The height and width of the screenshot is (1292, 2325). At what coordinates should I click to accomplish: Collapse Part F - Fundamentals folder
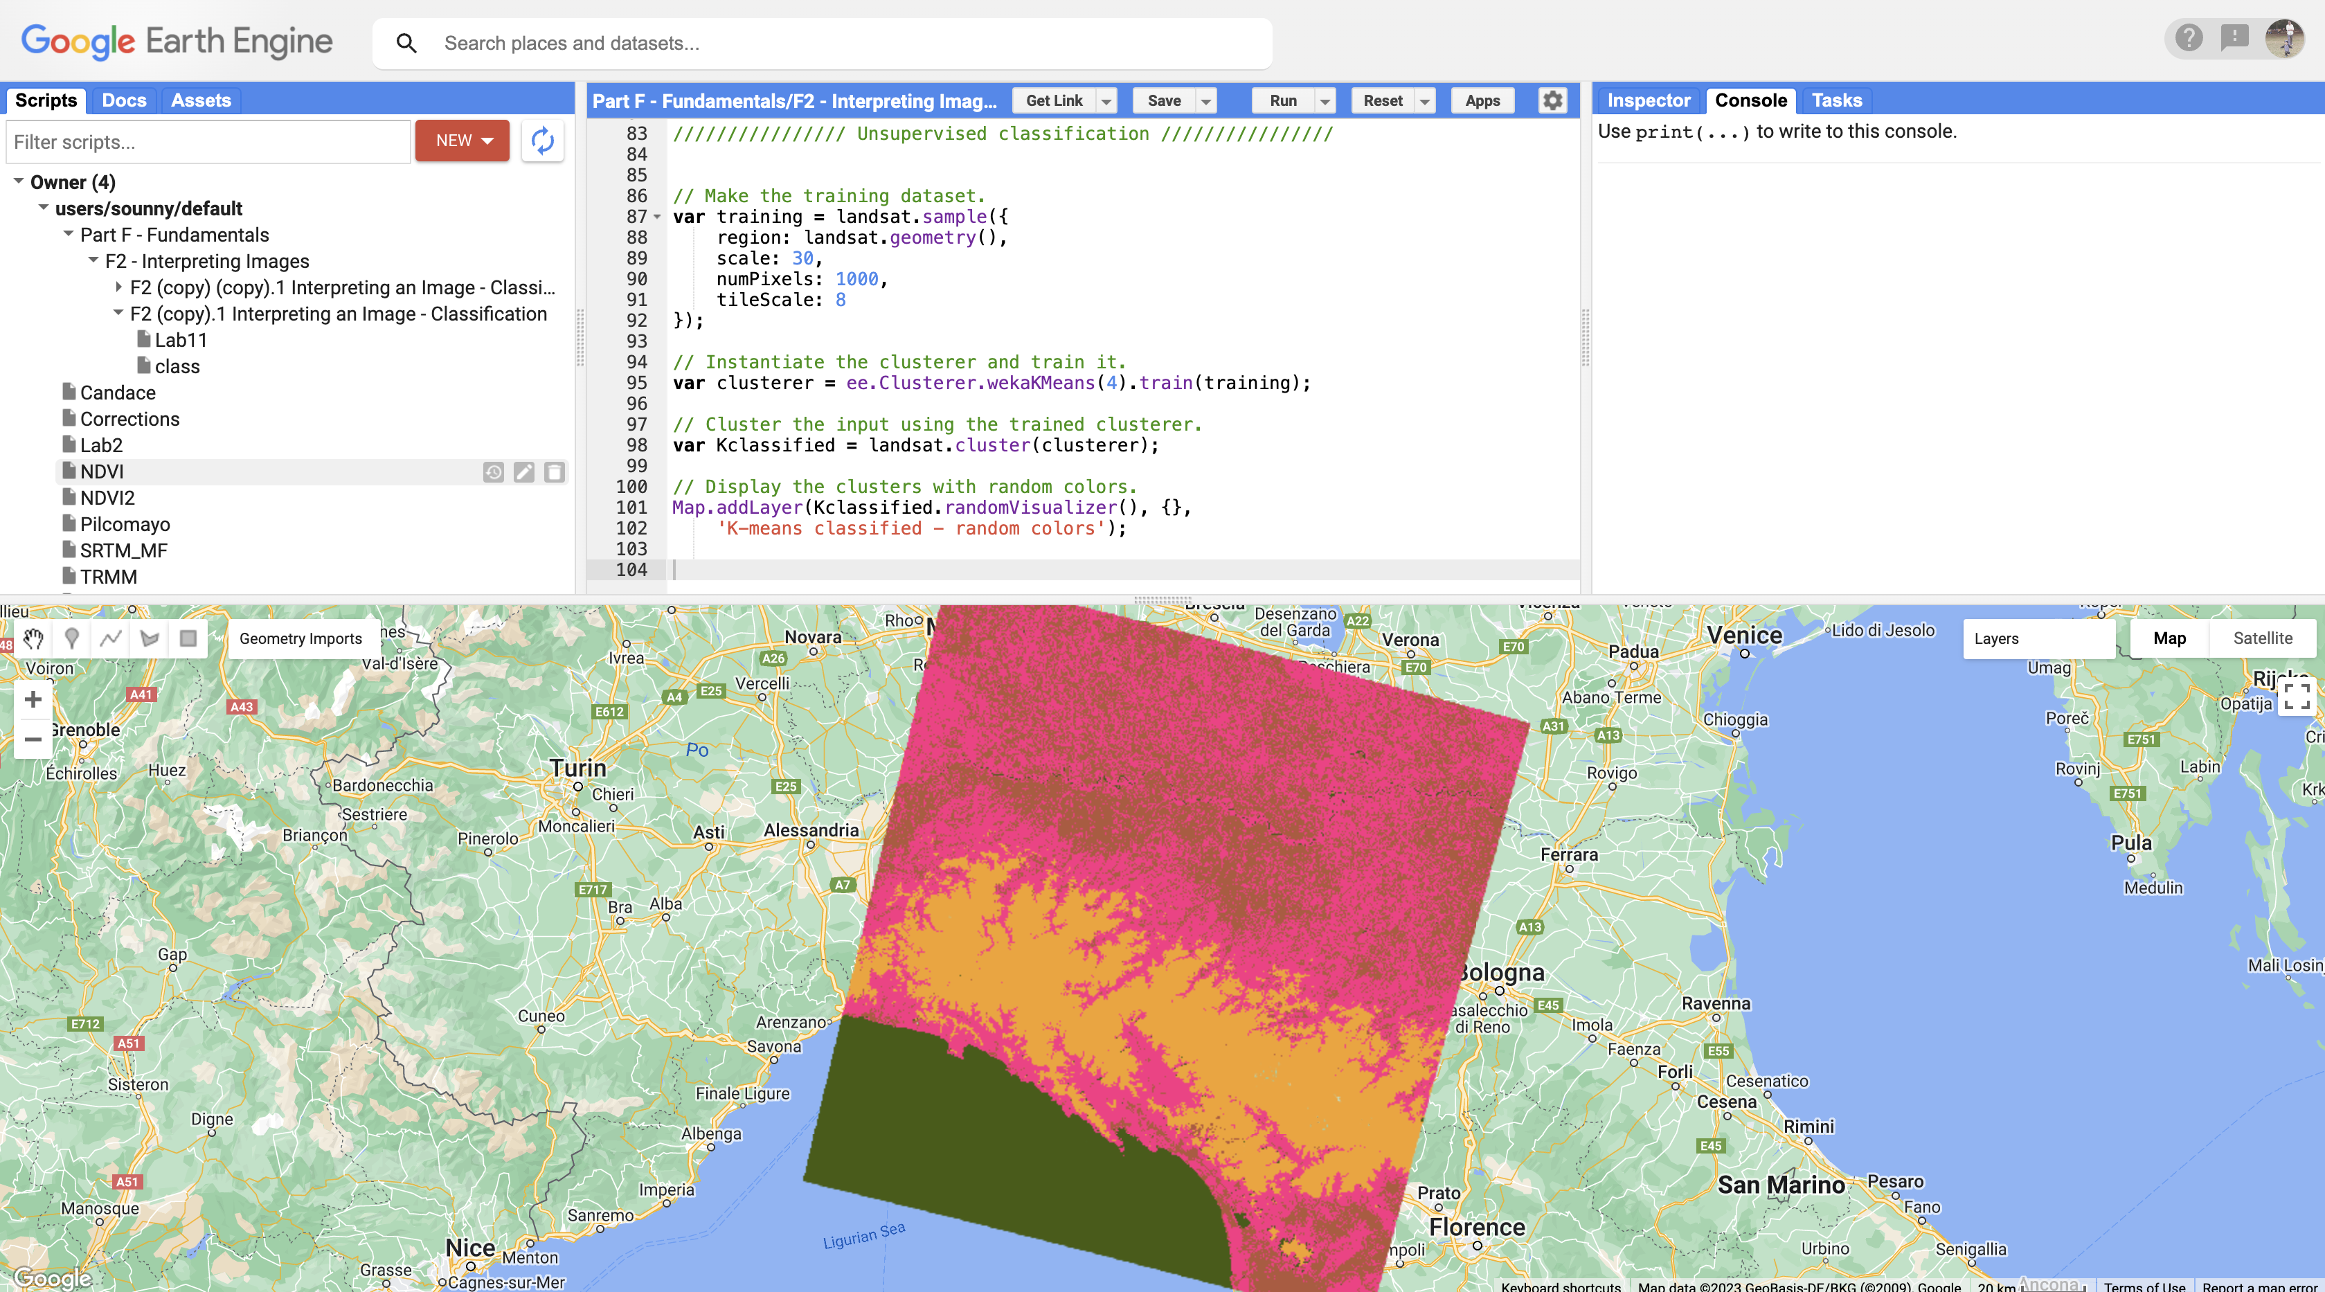coord(69,234)
